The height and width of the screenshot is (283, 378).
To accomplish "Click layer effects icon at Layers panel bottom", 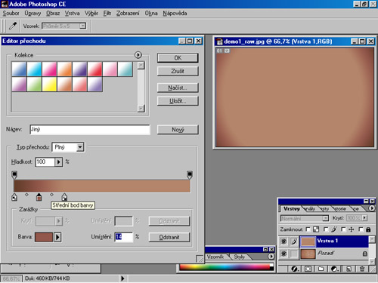I will [x=294, y=269].
